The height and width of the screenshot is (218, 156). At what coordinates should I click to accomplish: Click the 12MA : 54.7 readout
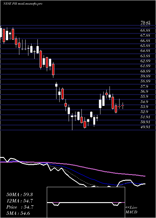20,201
